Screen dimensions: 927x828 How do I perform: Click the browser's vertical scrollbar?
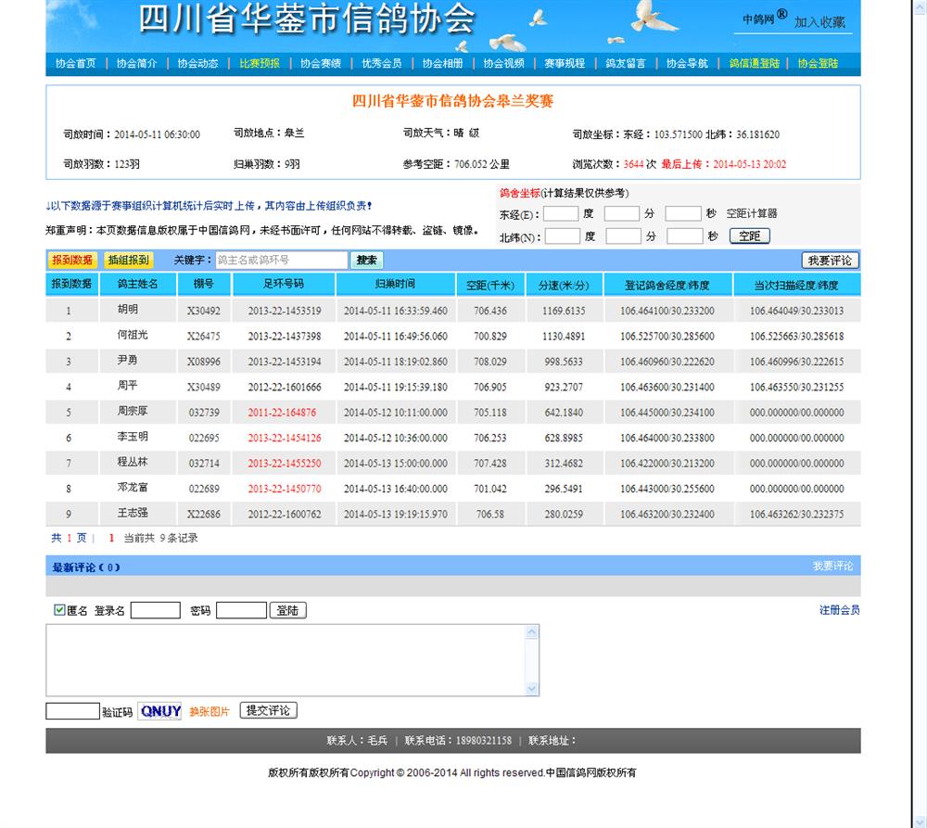920,414
